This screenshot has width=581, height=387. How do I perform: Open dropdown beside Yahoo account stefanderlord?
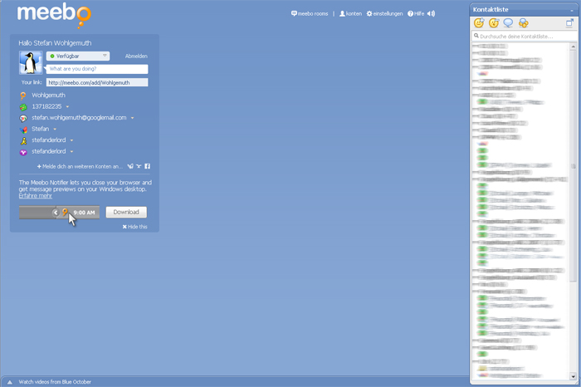71,151
